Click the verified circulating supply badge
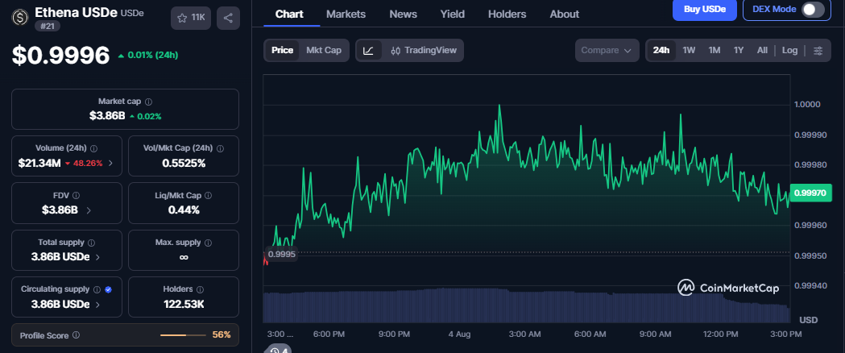The height and width of the screenshot is (353, 845). pyautogui.click(x=108, y=289)
